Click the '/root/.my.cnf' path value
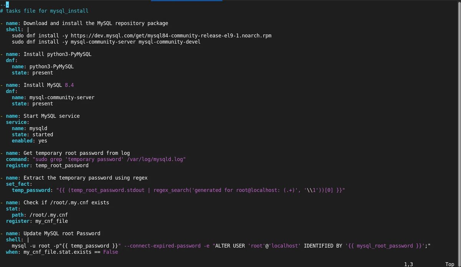This screenshot has height=267, width=461. click(48, 215)
